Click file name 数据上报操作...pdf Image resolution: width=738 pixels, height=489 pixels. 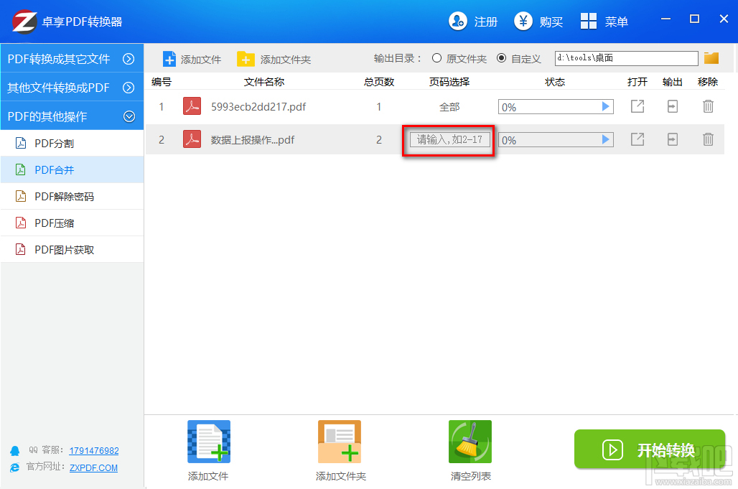click(253, 140)
